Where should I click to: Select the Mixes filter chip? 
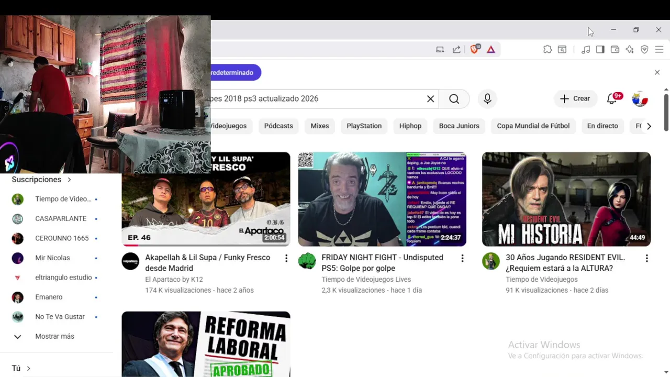320,126
